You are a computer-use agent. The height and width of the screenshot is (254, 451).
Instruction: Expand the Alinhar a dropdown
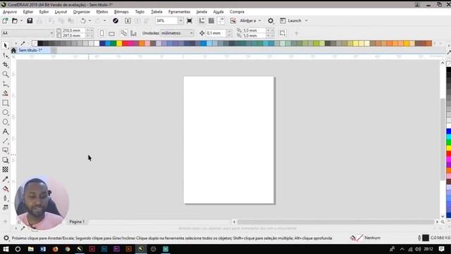260,20
